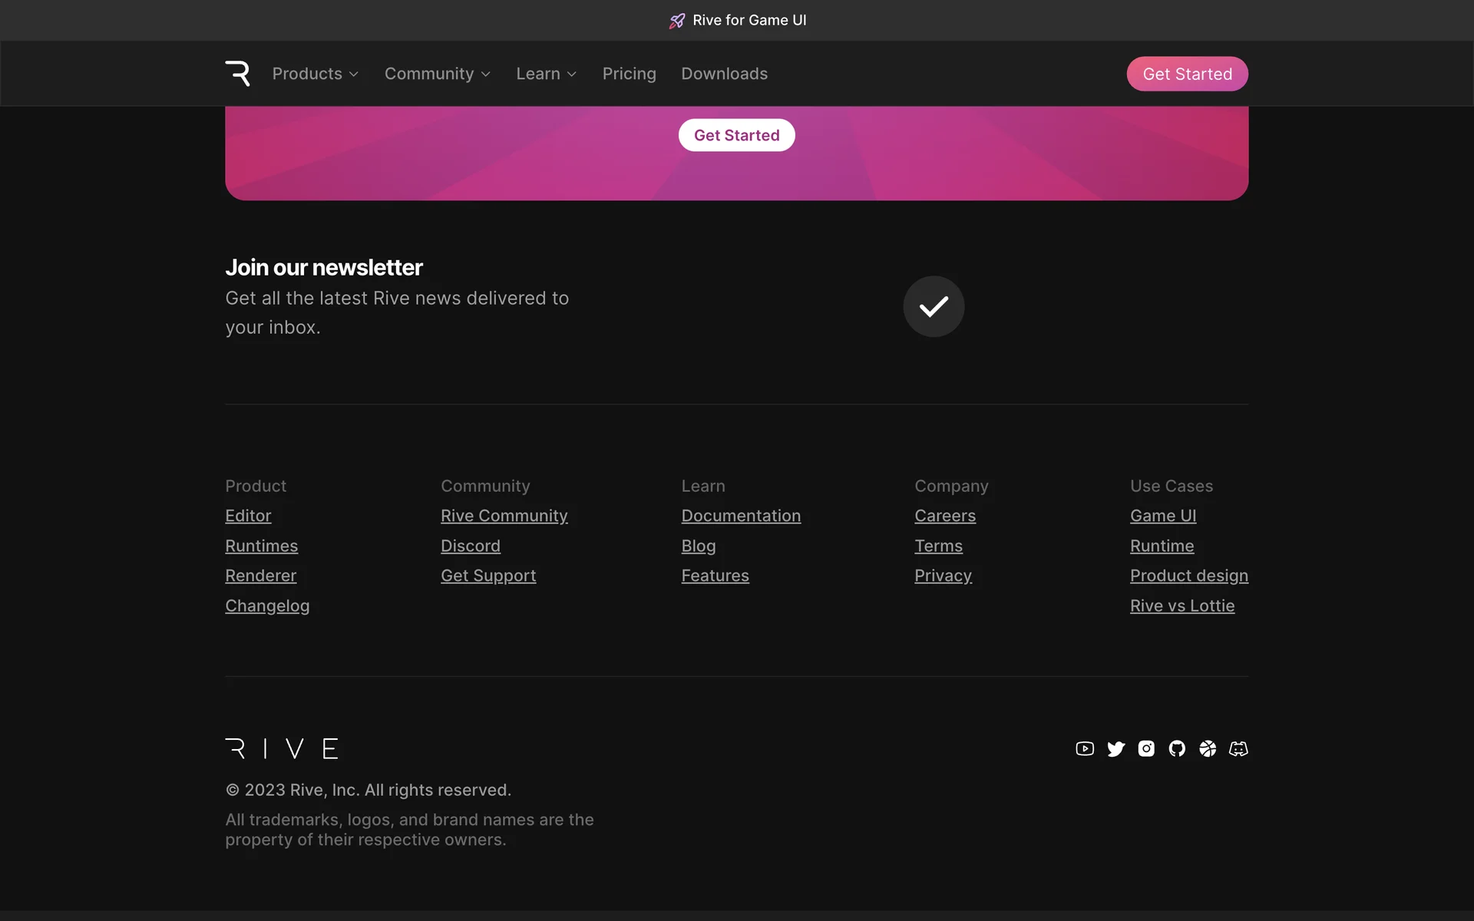Click the Rive R logo in navbar

(x=238, y=74)
